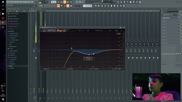Open the EDIT menu
The height and width of the screenshot is (102, 182).
(10, 2)
